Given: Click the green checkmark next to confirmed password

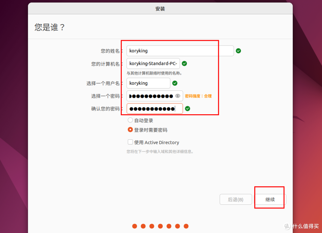Looking at the screenshot, I should [188, 108].
